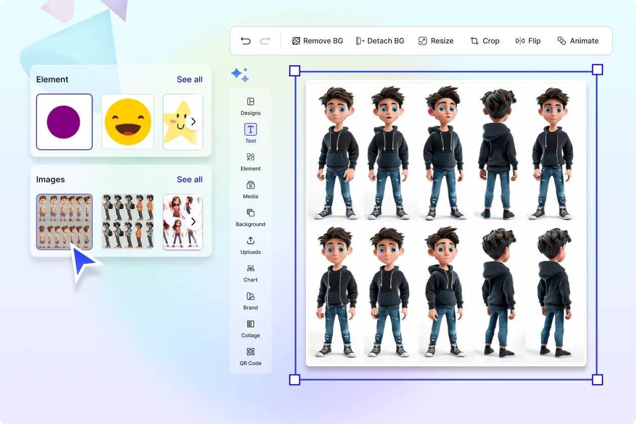Image resolution: width=636 pixels, height=424 pixels.
Task: Open See all for Images
Action: tap(189, 179)
